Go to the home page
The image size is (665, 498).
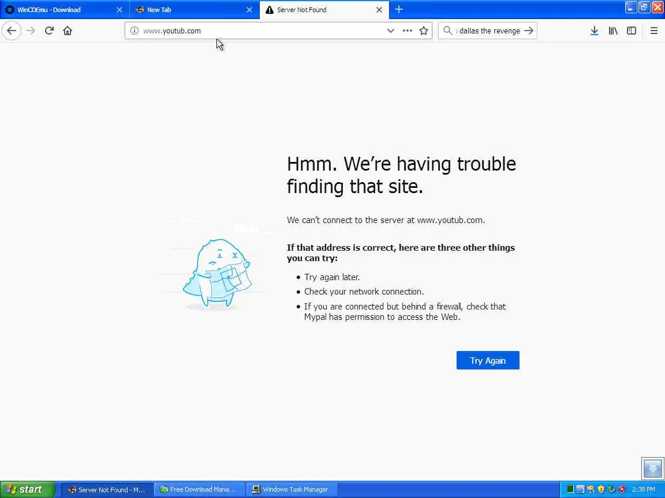pyautogui.click(x=68, y=31)
